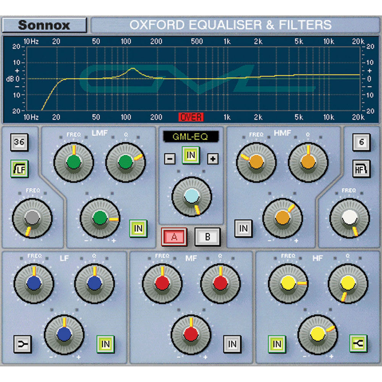Click the EQ curve peak near 100 Hz

(x=133, y=68)
